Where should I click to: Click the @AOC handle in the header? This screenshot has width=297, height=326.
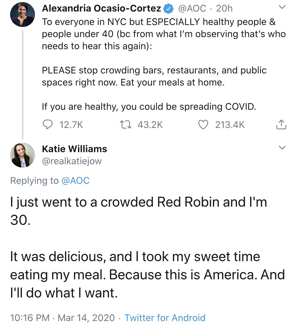192,8
